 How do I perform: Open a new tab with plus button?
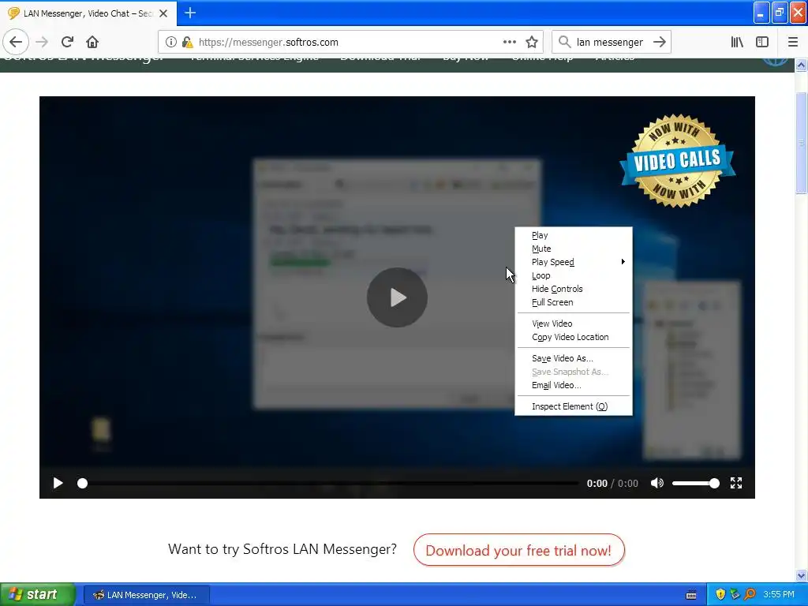tap(190, 13)
